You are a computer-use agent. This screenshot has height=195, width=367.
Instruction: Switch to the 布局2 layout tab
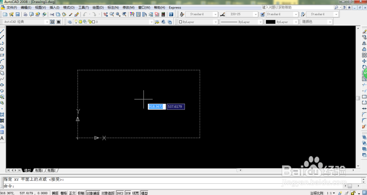[x=51, y=170]
